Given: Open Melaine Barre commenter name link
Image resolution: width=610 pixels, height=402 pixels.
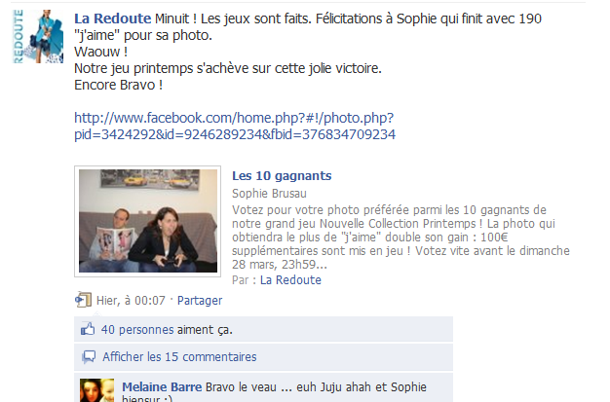Looking at the screenshot, I should [162, 387].
